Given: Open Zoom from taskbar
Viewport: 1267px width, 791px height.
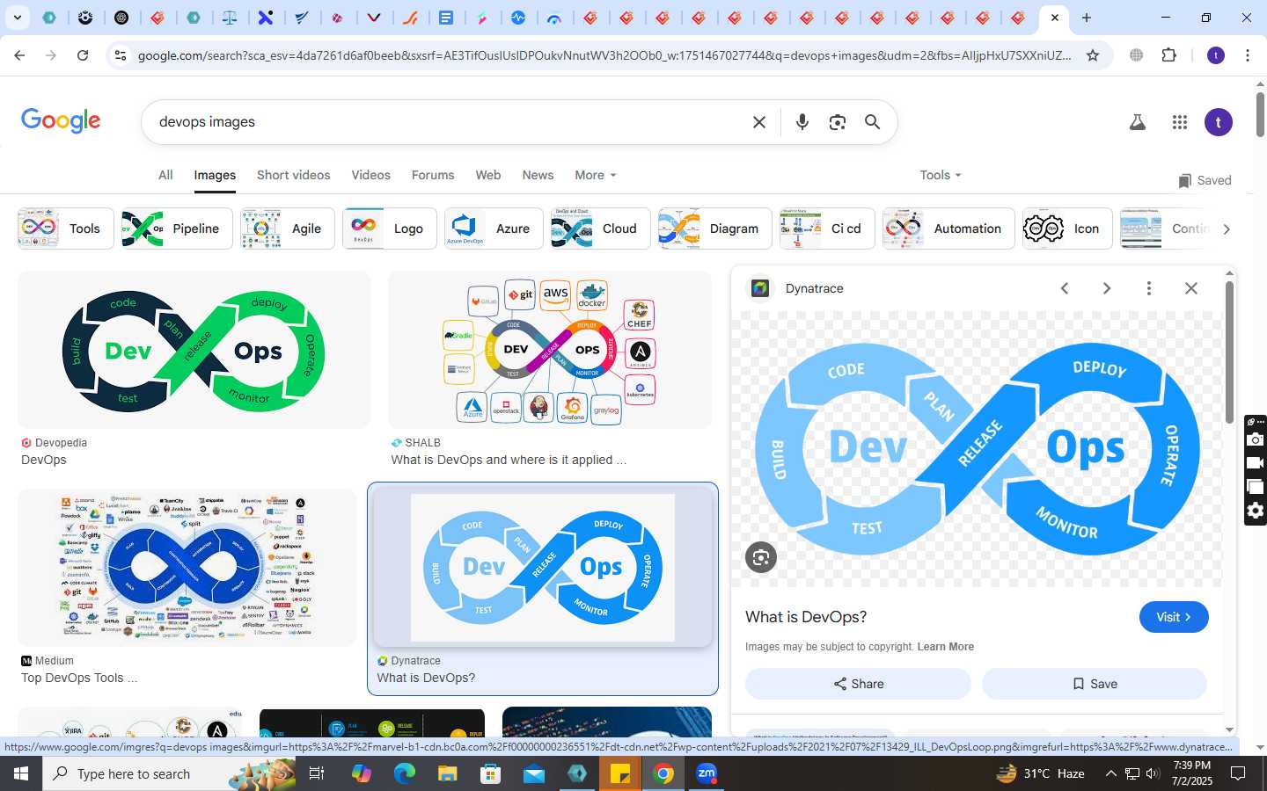Looking at the screenshot, I should [707, 773].
